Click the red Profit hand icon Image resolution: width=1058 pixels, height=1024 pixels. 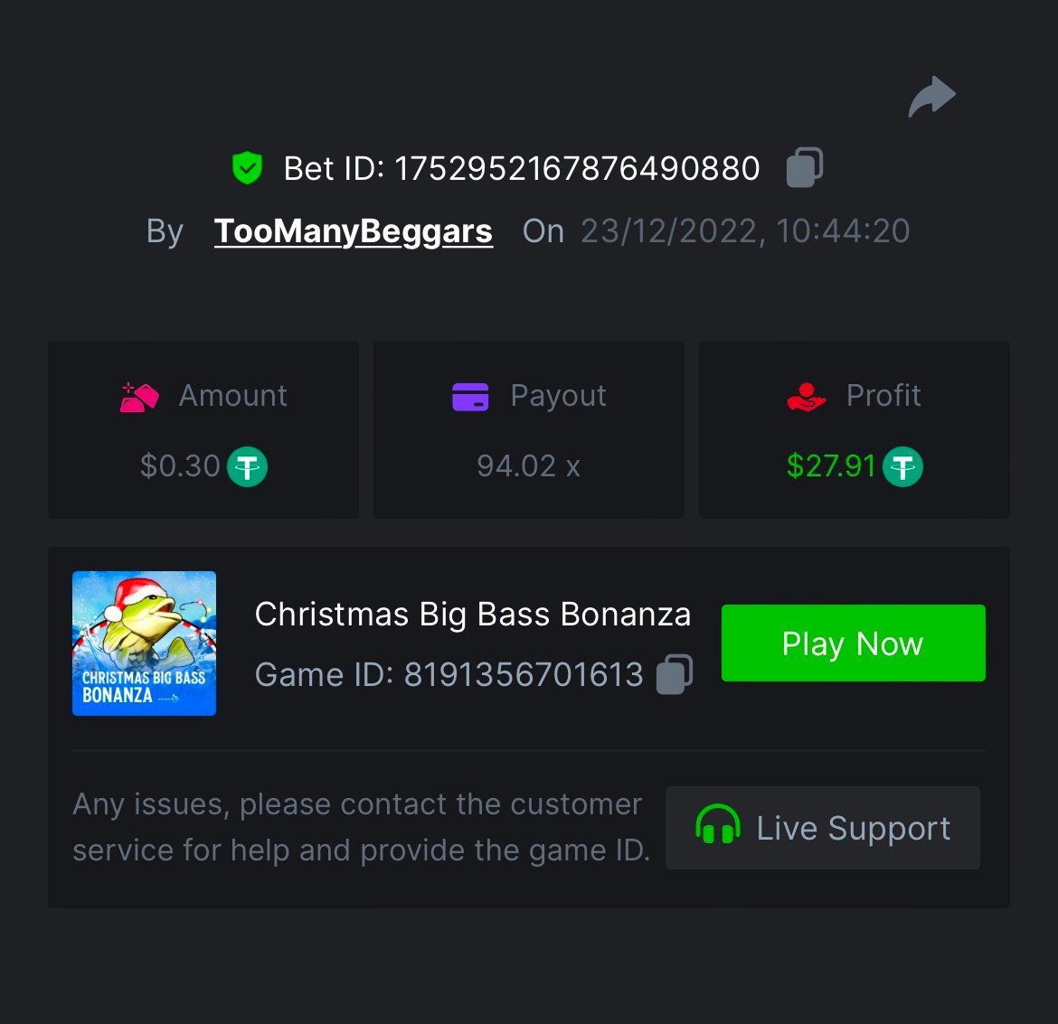point(807,397)
